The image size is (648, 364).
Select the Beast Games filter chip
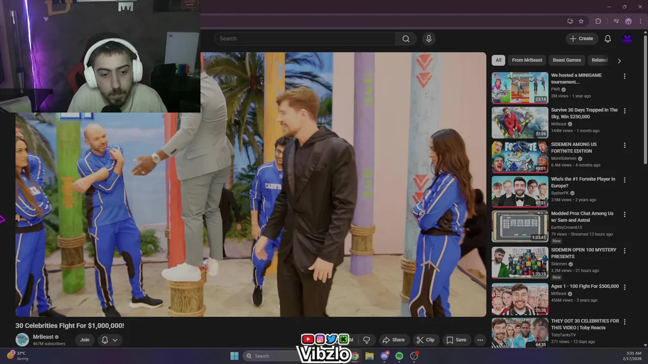pos(567,60)
